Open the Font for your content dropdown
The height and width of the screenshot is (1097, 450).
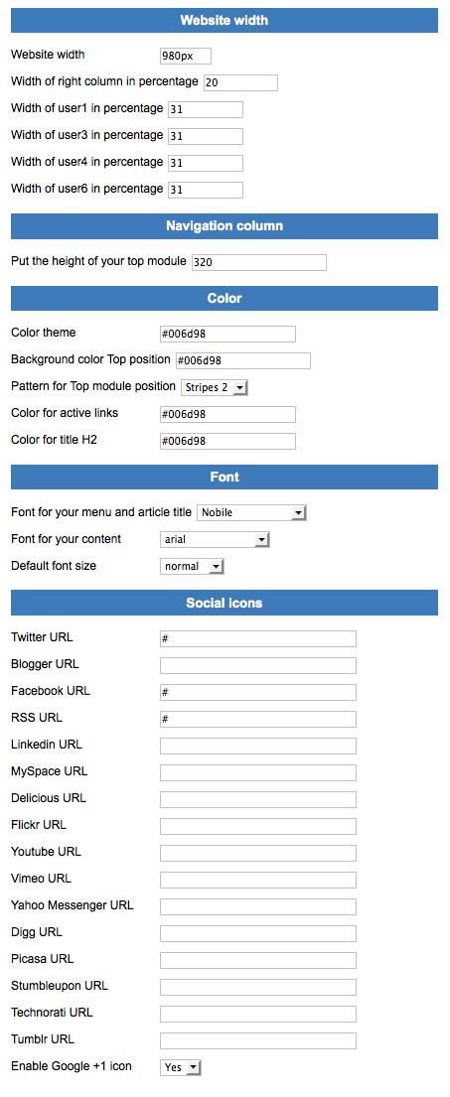215,539
